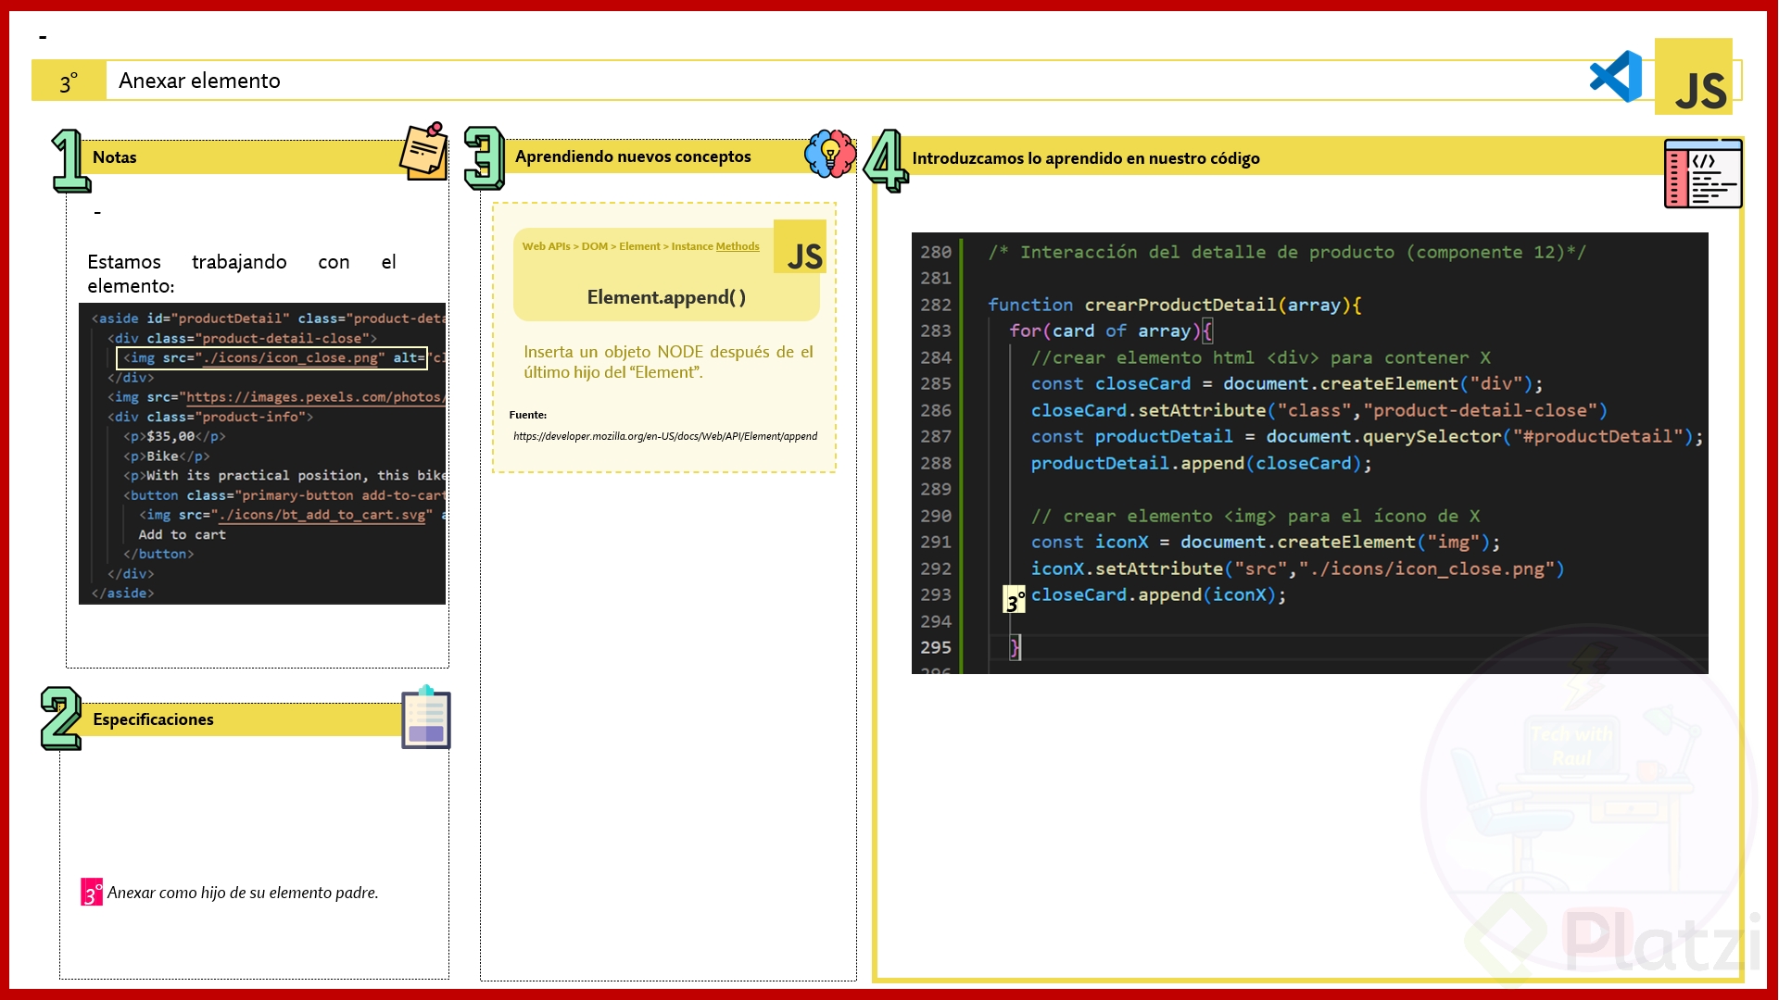Open the developer.mozilla.org source URL
The height and width of the screenshot is (1000, 1779).
(665, 436)
